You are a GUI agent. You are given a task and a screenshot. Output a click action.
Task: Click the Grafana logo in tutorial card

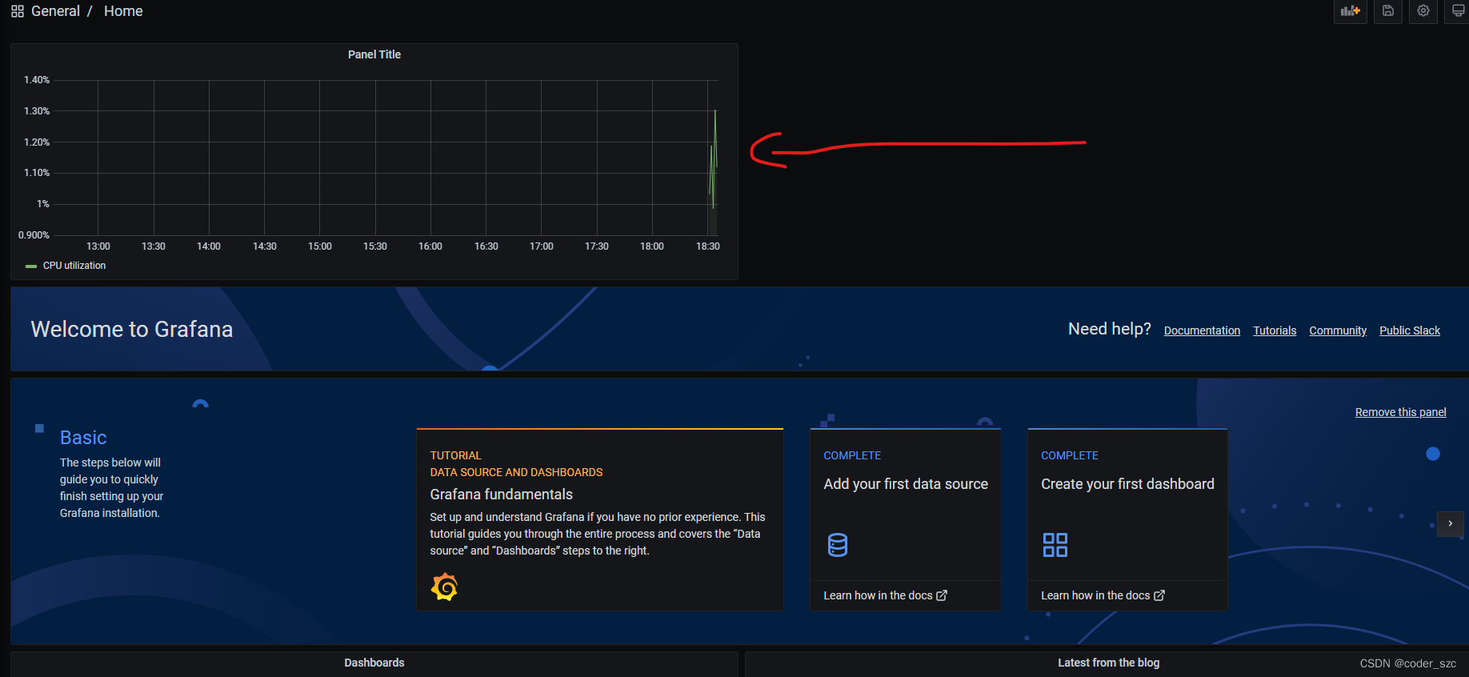pos(444,587)
